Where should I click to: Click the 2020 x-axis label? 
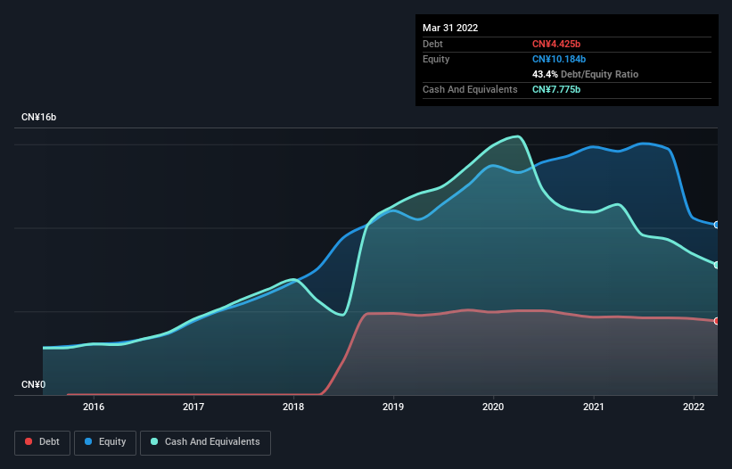point(493,407)
